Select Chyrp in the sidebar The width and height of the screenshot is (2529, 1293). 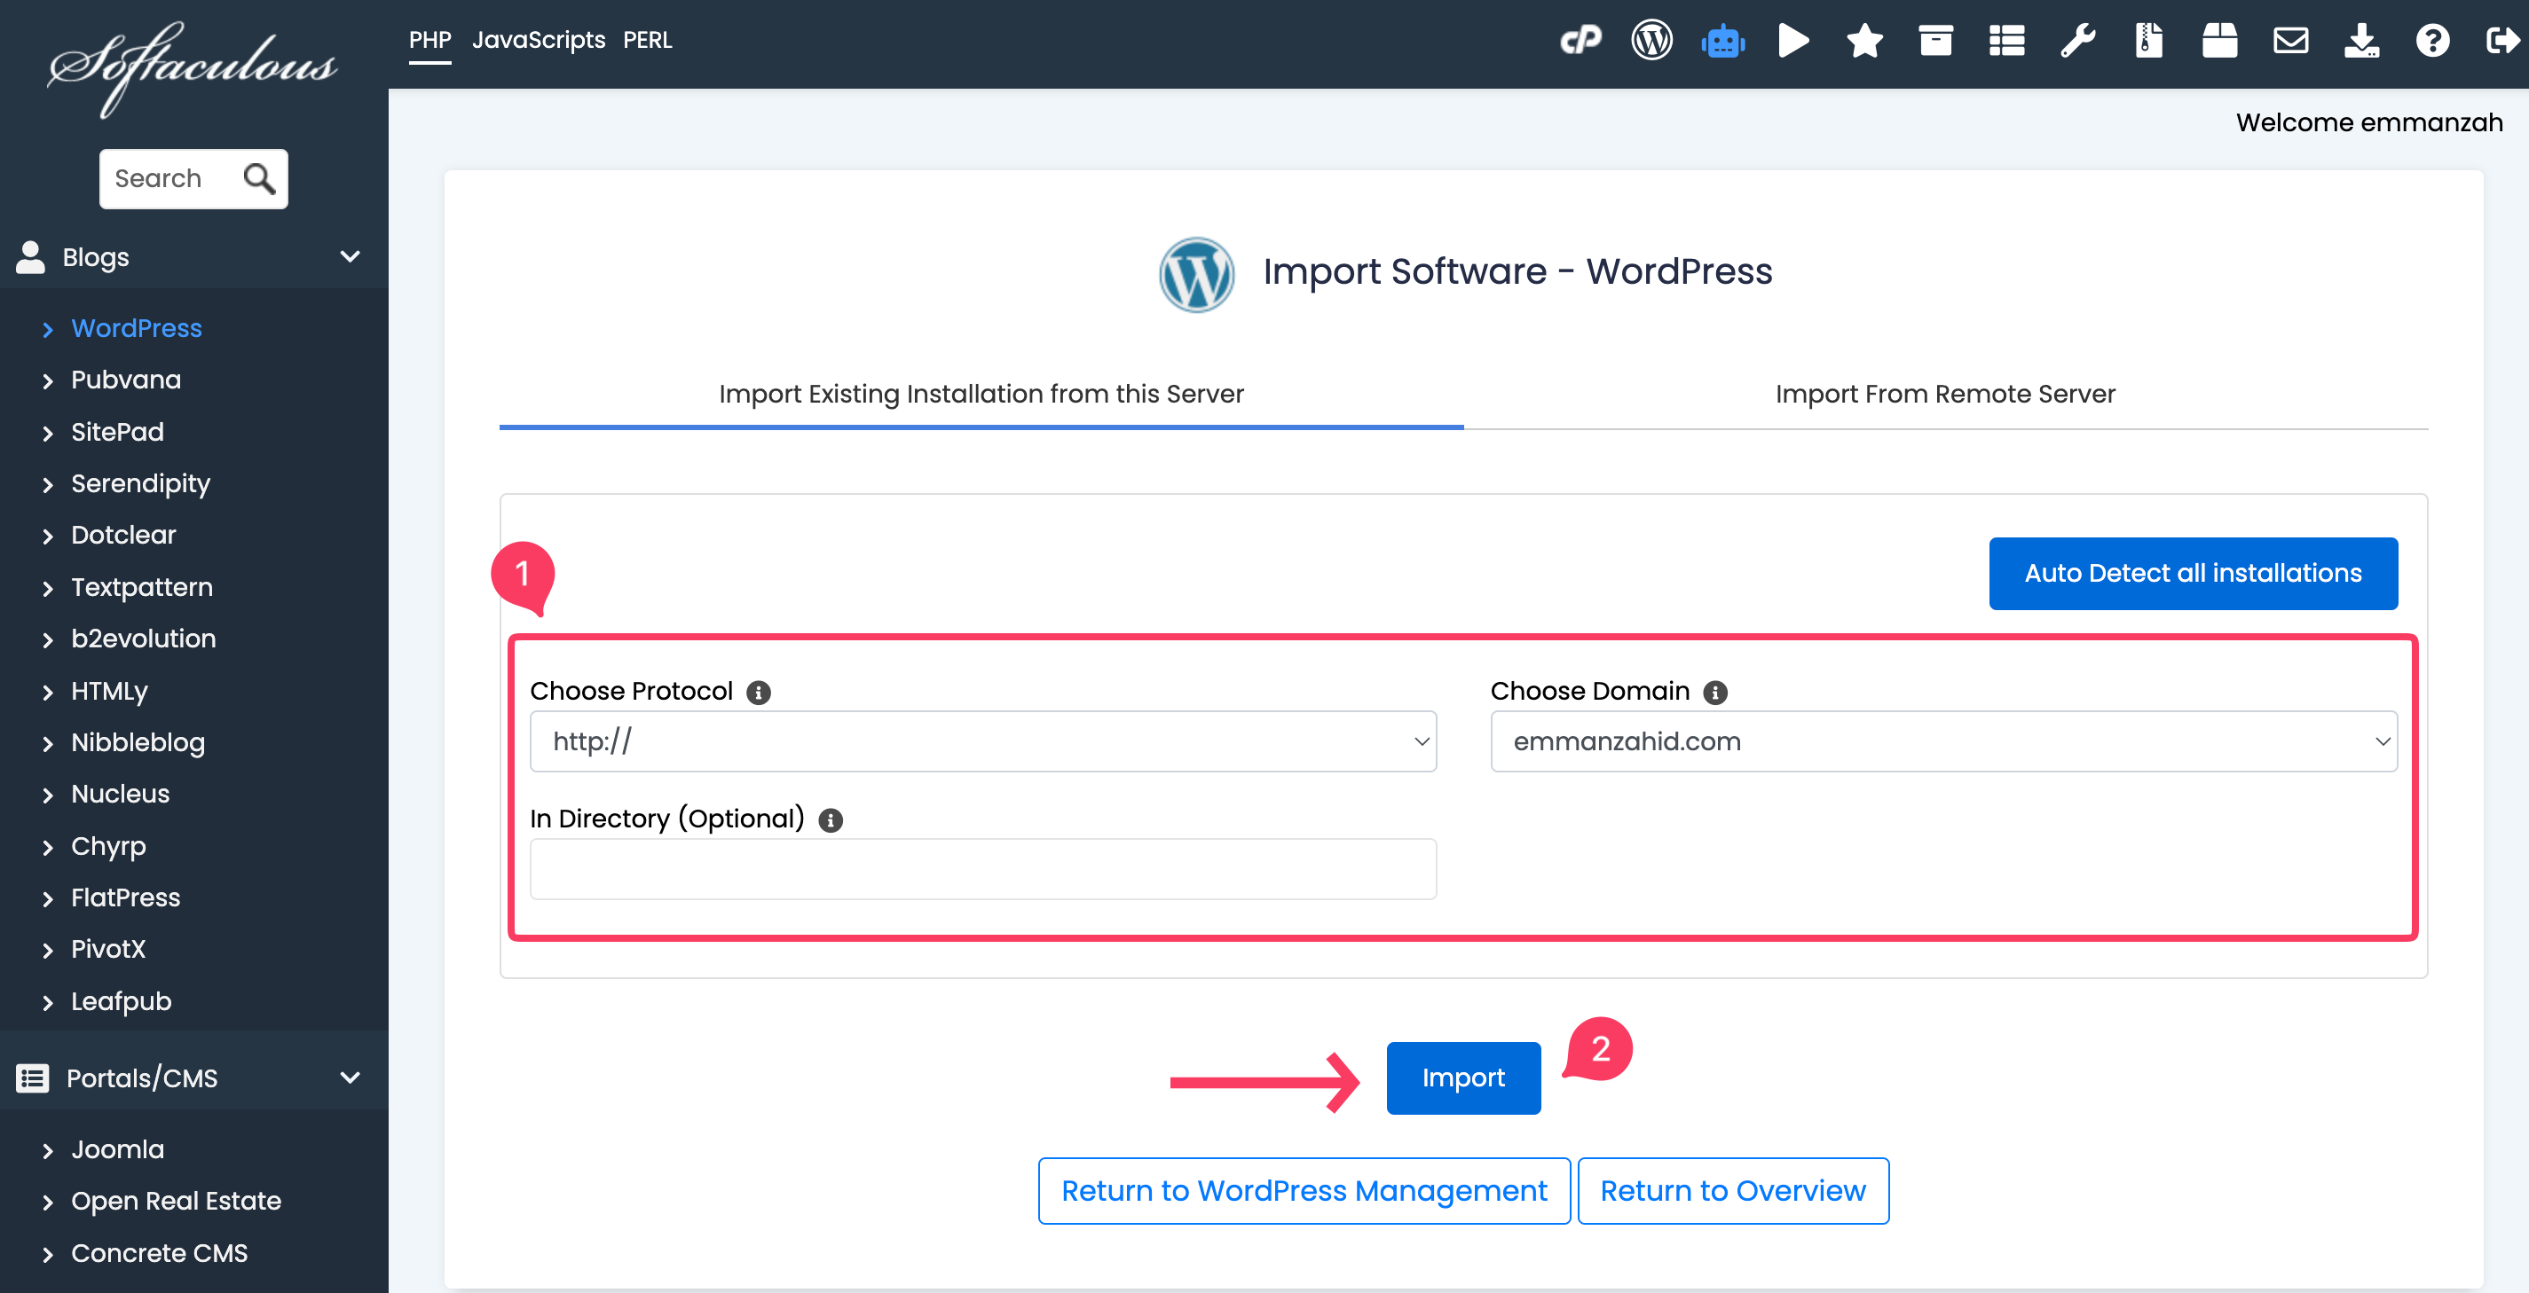[108, 846]
